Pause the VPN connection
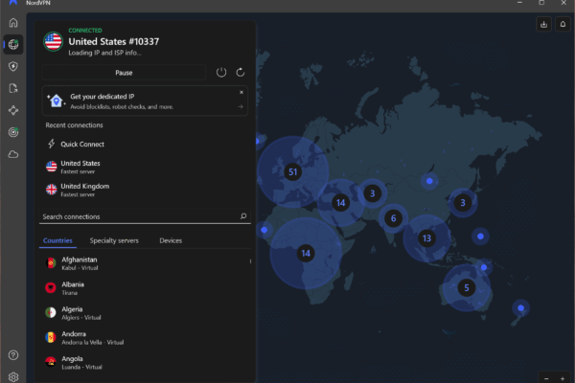Viewport: 575px width, 383px height. click(x=125, y=72)
